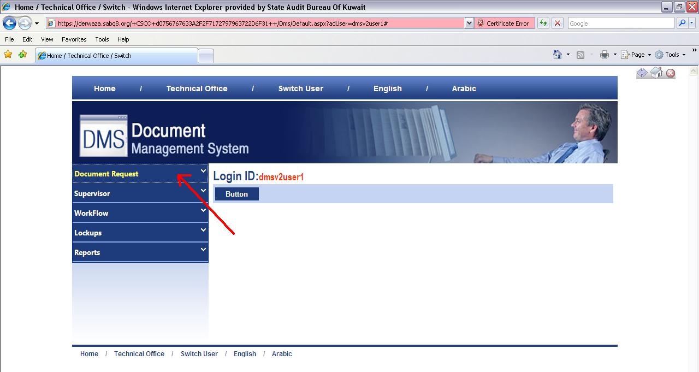
Task: Click the vertical scrollbar up arrow
Action: point(694,71)
